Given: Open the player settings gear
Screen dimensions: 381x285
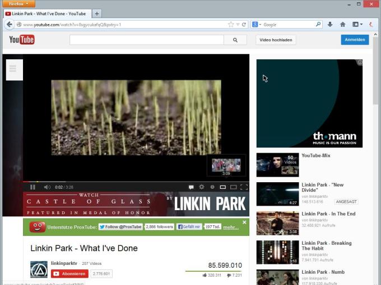Looking at the screenshot, I should pos(202,187).
